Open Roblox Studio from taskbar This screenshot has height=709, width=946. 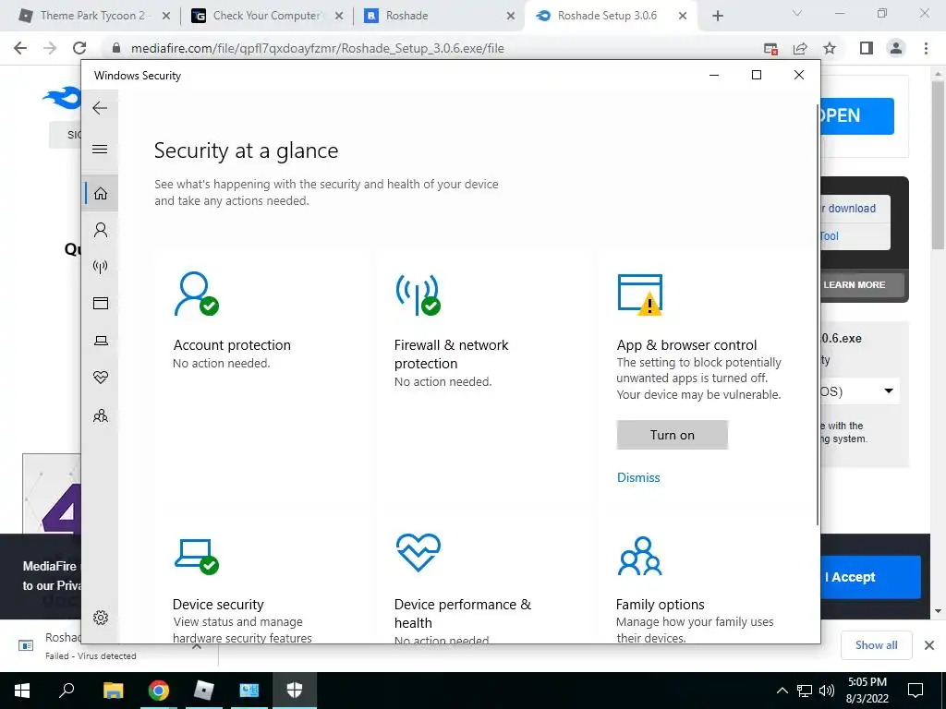point(204,691)
